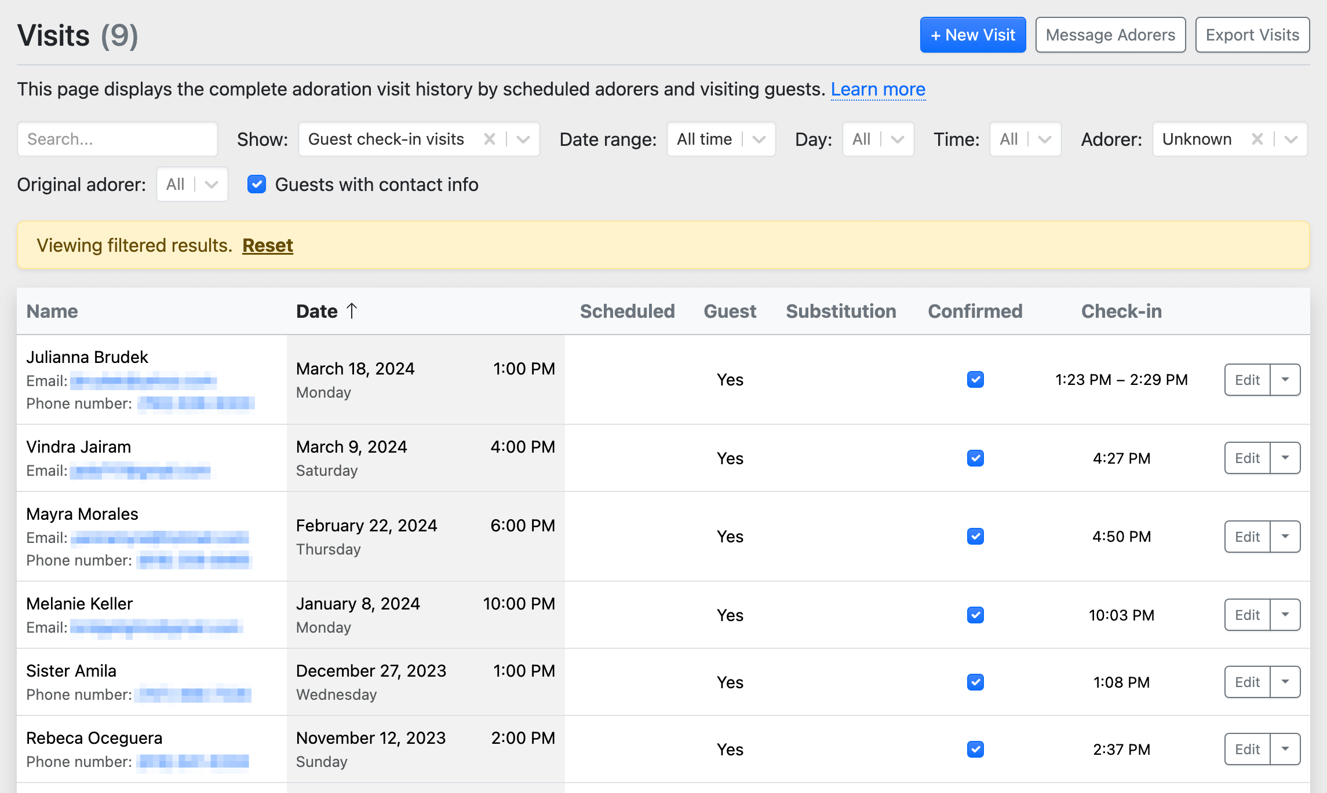Open Vindra Jairam row action caret
Image resolution: width=1327 pixels, height=793 pixels.
click(x=1285, y=458)
